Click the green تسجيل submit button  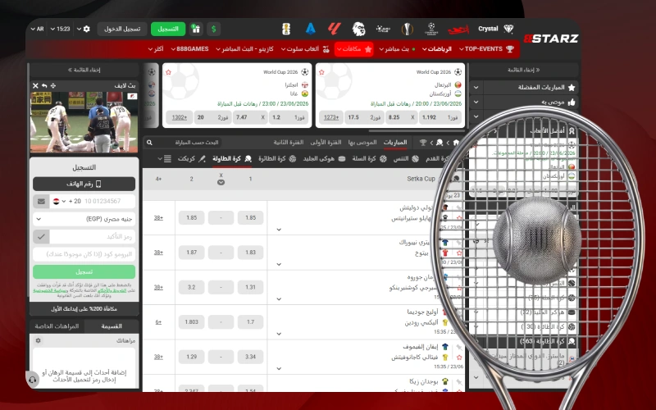pyautogui.click(x=84, y=272)
